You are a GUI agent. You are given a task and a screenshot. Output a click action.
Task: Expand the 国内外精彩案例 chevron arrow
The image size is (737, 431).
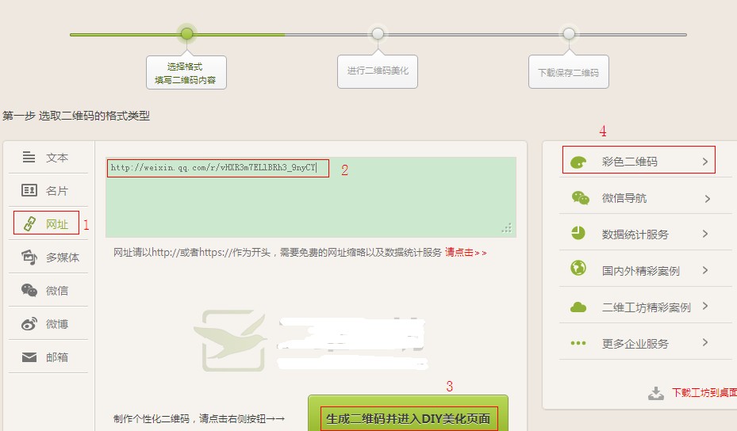coord(705,270)
